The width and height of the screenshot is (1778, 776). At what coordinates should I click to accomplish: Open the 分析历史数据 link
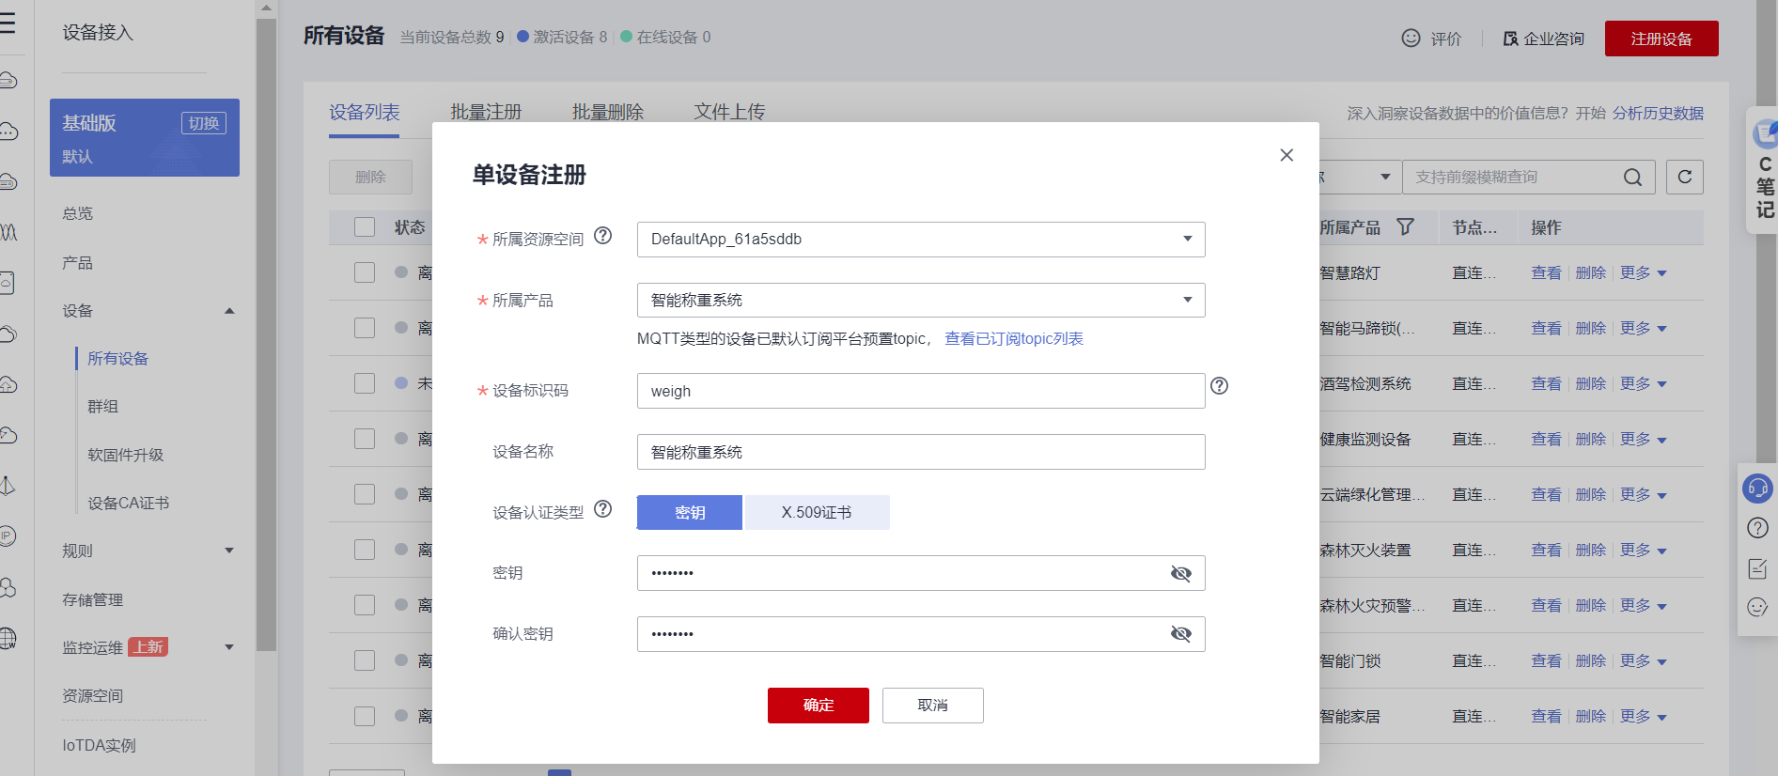pyautogui.click(x=1658, y=114)
